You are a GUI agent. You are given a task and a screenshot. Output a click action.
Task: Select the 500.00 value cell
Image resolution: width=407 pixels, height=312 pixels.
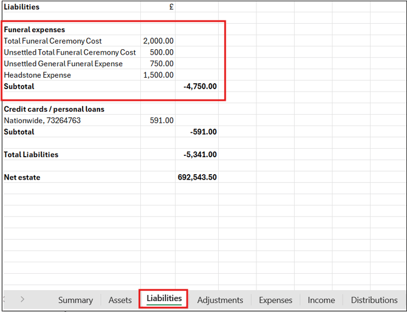[158, 52]
